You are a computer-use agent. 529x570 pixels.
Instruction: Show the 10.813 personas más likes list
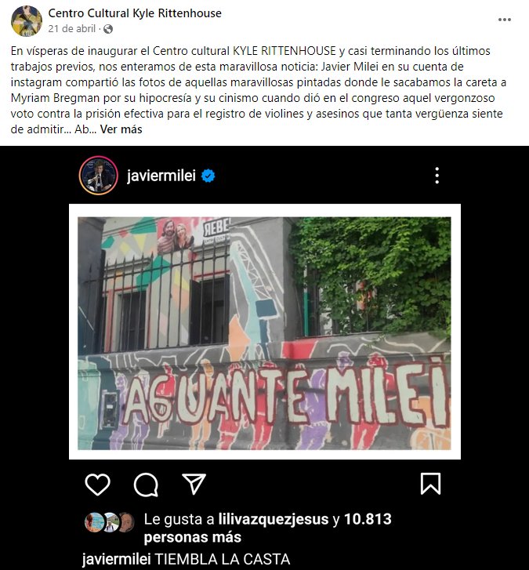(268, 528)
